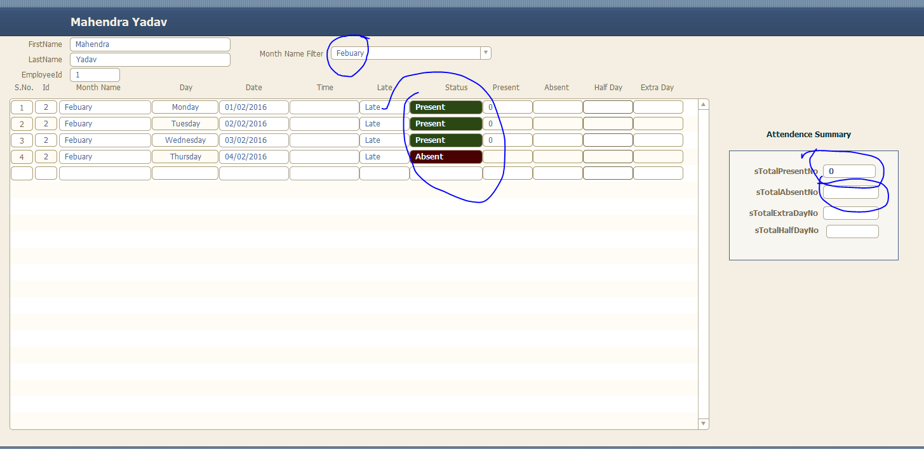924x449 pixels.
Task: Click the Present status for Tuesday row
Action: coord(446,124)
